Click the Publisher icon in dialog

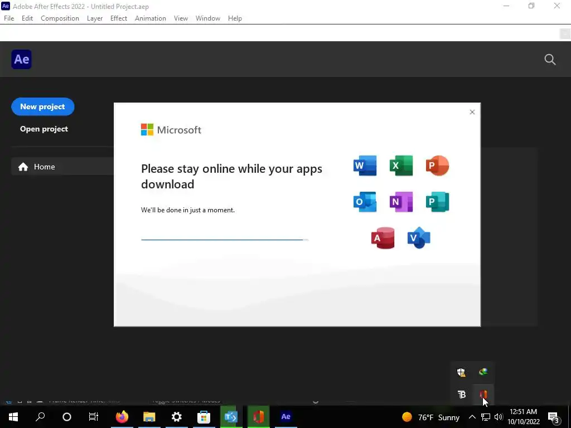(x=437, y=202)
